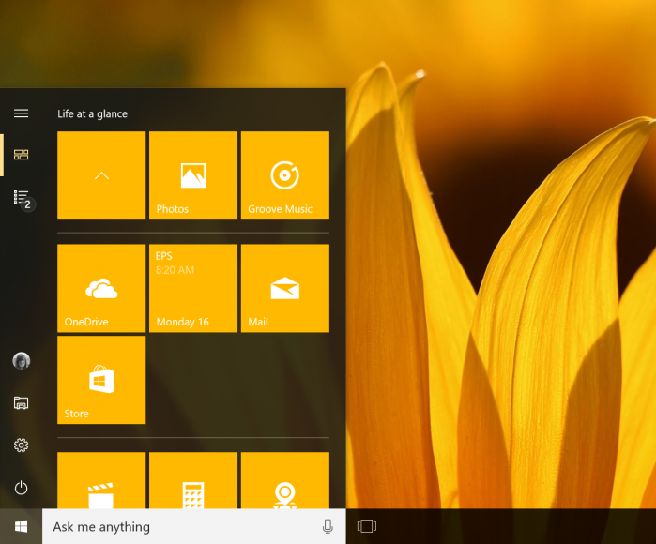Collapse the tile folder with the up chevron

click(101, 175)
